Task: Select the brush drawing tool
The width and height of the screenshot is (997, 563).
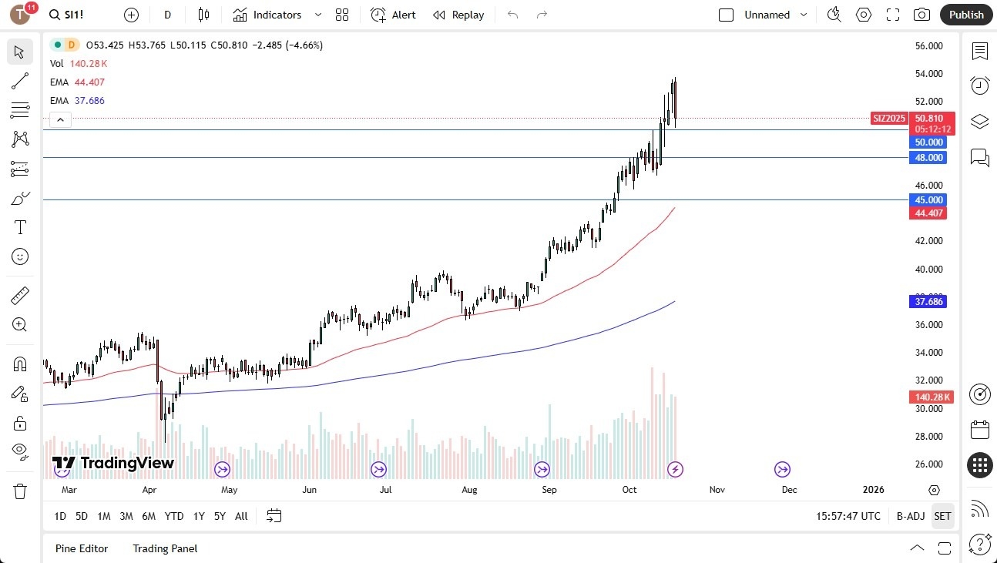Action: [19, 198]
